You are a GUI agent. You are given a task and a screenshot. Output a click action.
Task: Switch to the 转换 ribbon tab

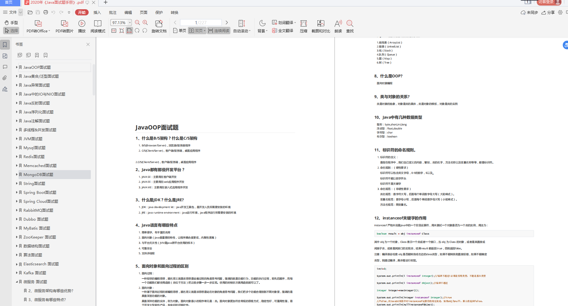point(175,12)
